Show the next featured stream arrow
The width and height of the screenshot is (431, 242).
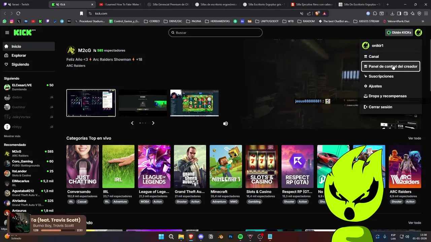tap(153, 123)
